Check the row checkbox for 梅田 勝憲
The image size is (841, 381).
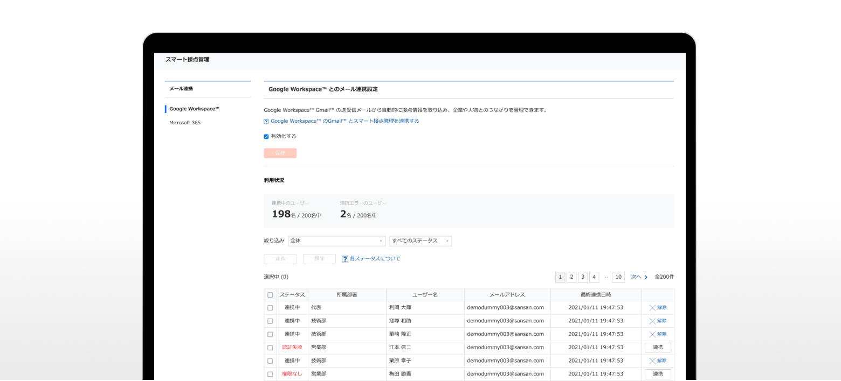coord(270,374)
